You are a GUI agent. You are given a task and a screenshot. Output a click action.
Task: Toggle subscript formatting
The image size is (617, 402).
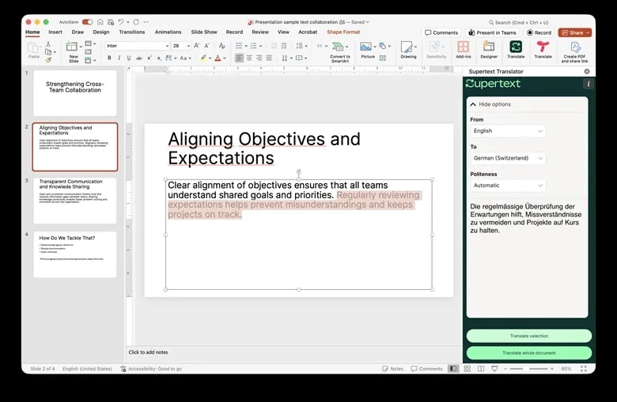(x=159, y=58)
